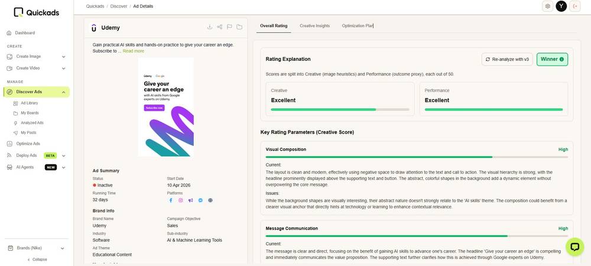Click the Quickads logo
Screen dimensions: 591x266
pyautogui.click(x=36, y=12)
